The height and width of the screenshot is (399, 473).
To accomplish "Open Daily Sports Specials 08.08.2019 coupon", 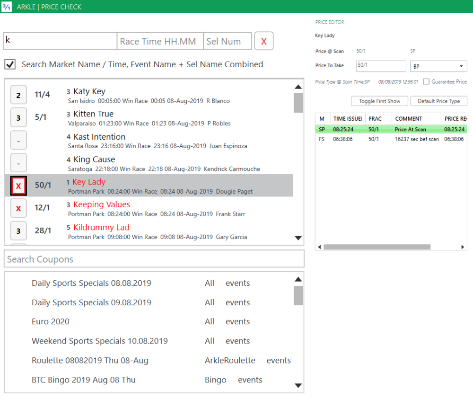I will point(91,283).
